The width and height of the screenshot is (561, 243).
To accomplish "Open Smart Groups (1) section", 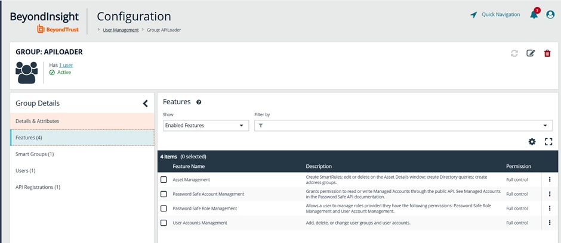I will click(x=82, y=154).
